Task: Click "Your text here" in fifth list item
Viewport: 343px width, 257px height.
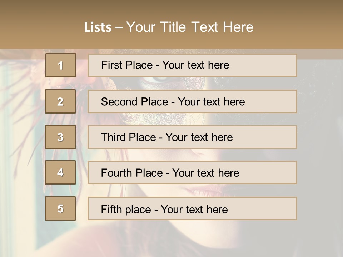Action: [194, 209]
